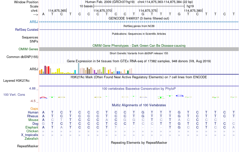Select the orange Gaps label

point(34,108)
